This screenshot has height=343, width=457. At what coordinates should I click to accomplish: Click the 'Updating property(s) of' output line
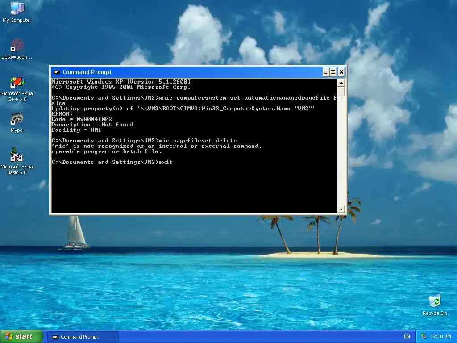pos(183,109)
